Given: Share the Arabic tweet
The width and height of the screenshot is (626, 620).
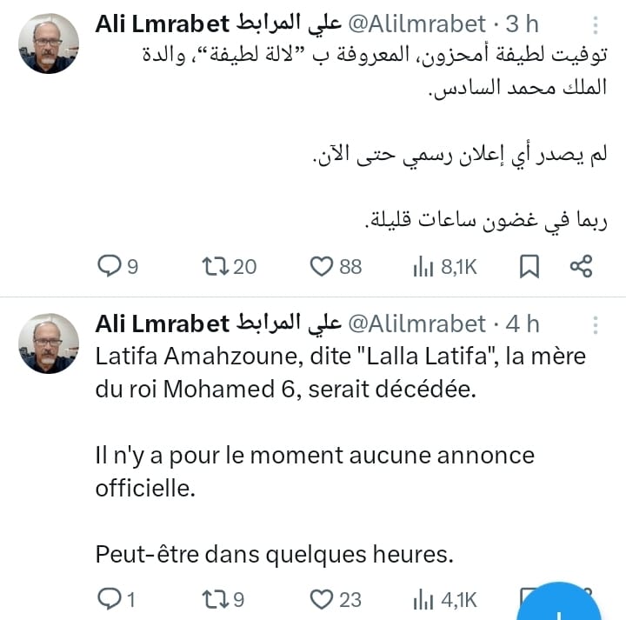Looking at the screenshot, I should click(x=580, y=266).
